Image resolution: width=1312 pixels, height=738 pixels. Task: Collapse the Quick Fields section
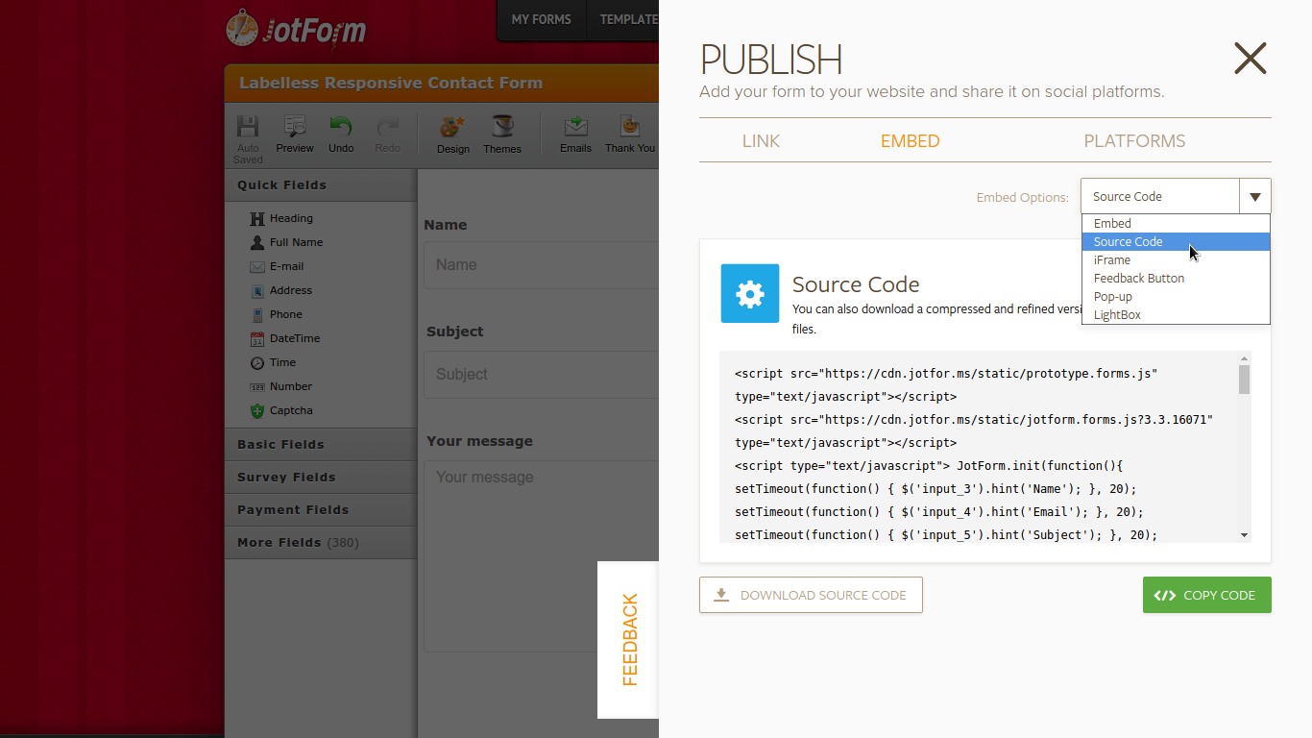pyautogui.click(x=321, y=185)
